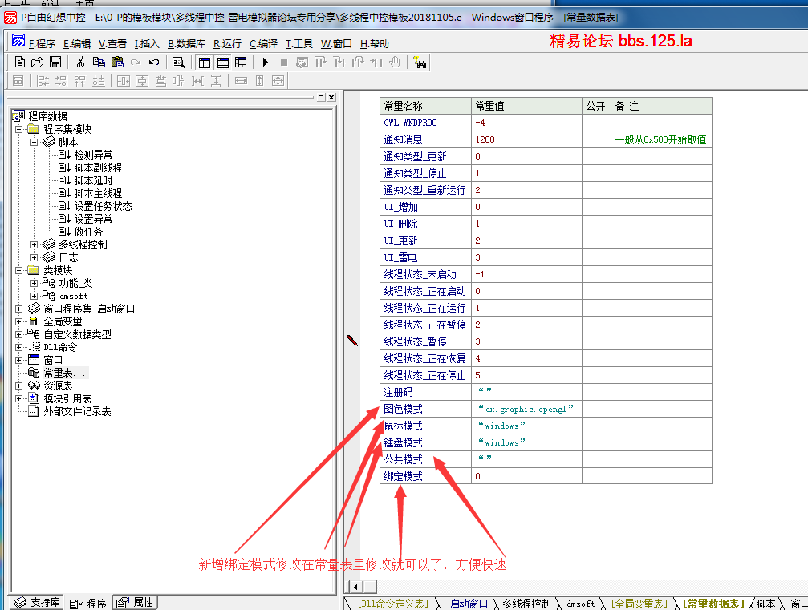Collapse the 类模块 folder node
This screenshot has width=808, height=610.
[x=19, y=270]
